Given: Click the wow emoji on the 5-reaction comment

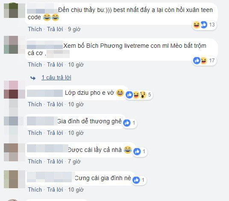Looking at the screenshot, I should pyautogui.click(x=143, y=95).
